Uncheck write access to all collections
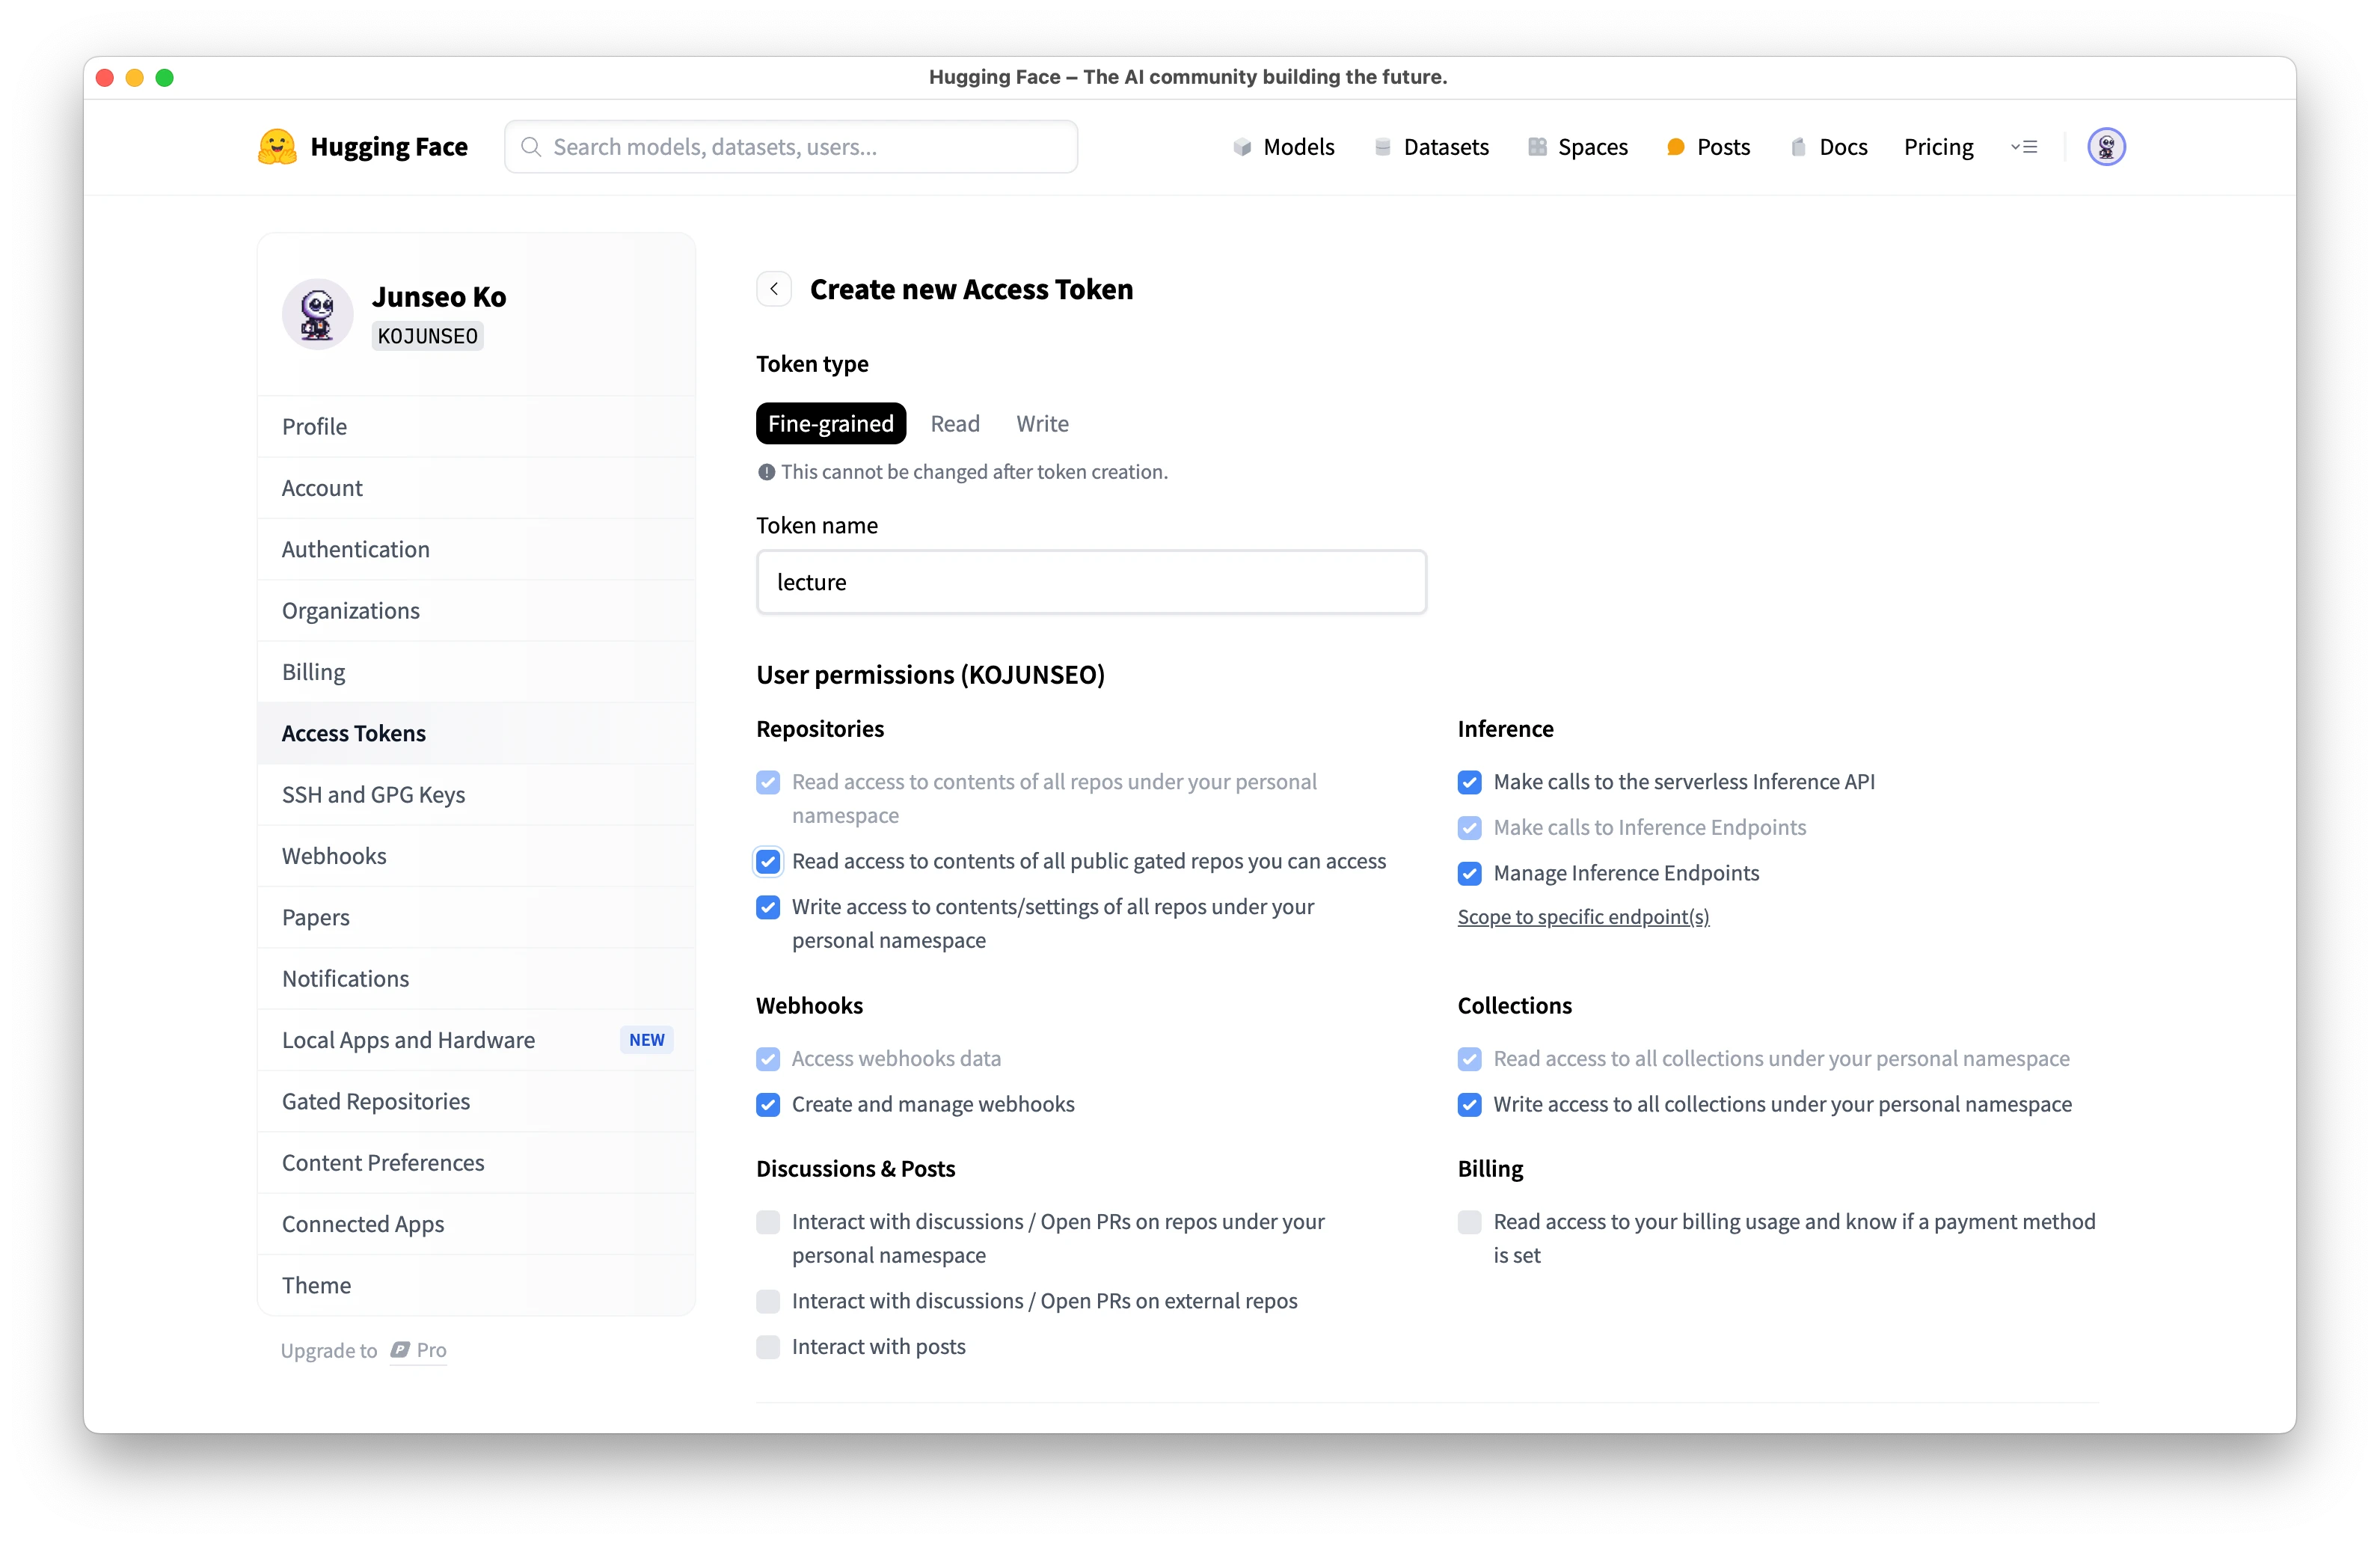 click(x=1469, y=1105)
